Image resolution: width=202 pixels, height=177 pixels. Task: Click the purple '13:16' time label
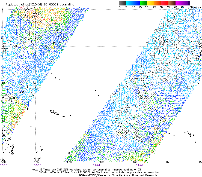pos(37,165)
